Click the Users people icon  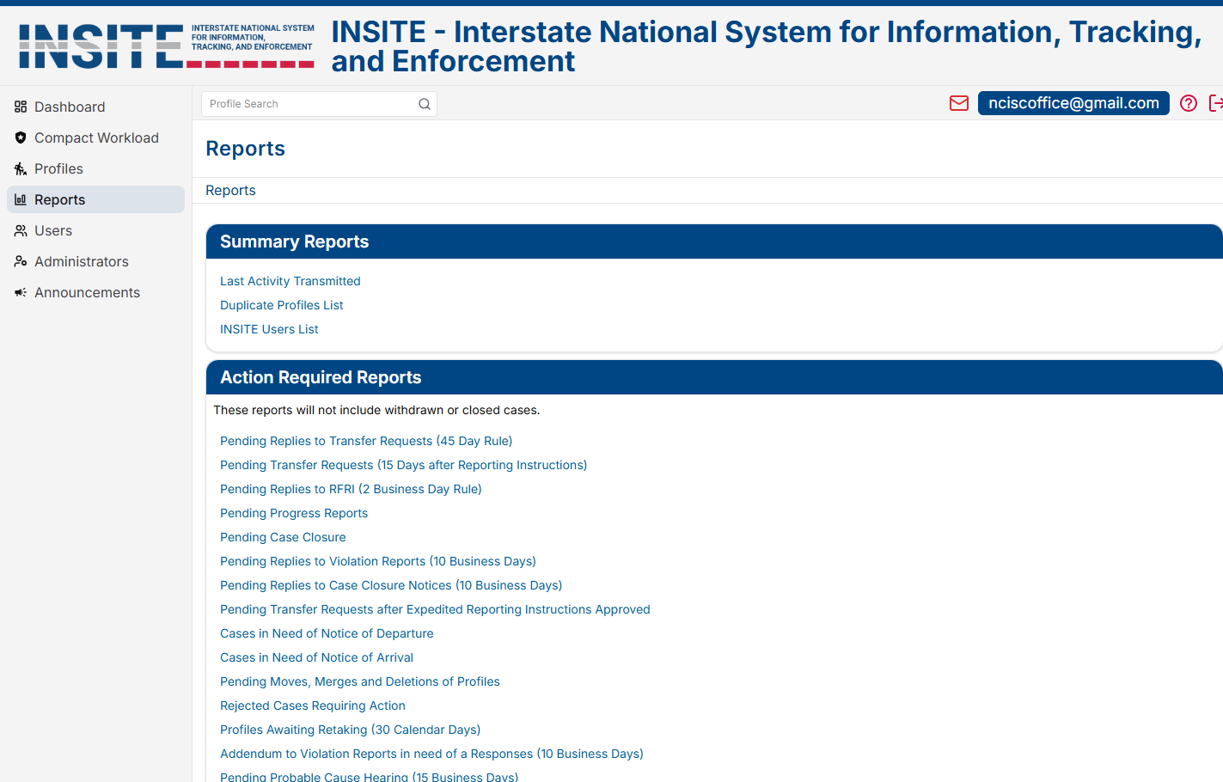coord(21,230)
